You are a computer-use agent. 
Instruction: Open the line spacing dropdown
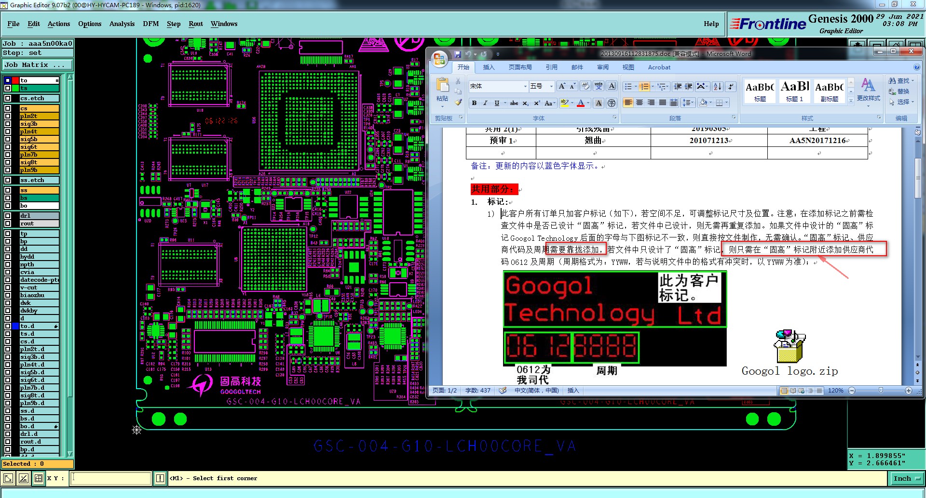point(688,103)
